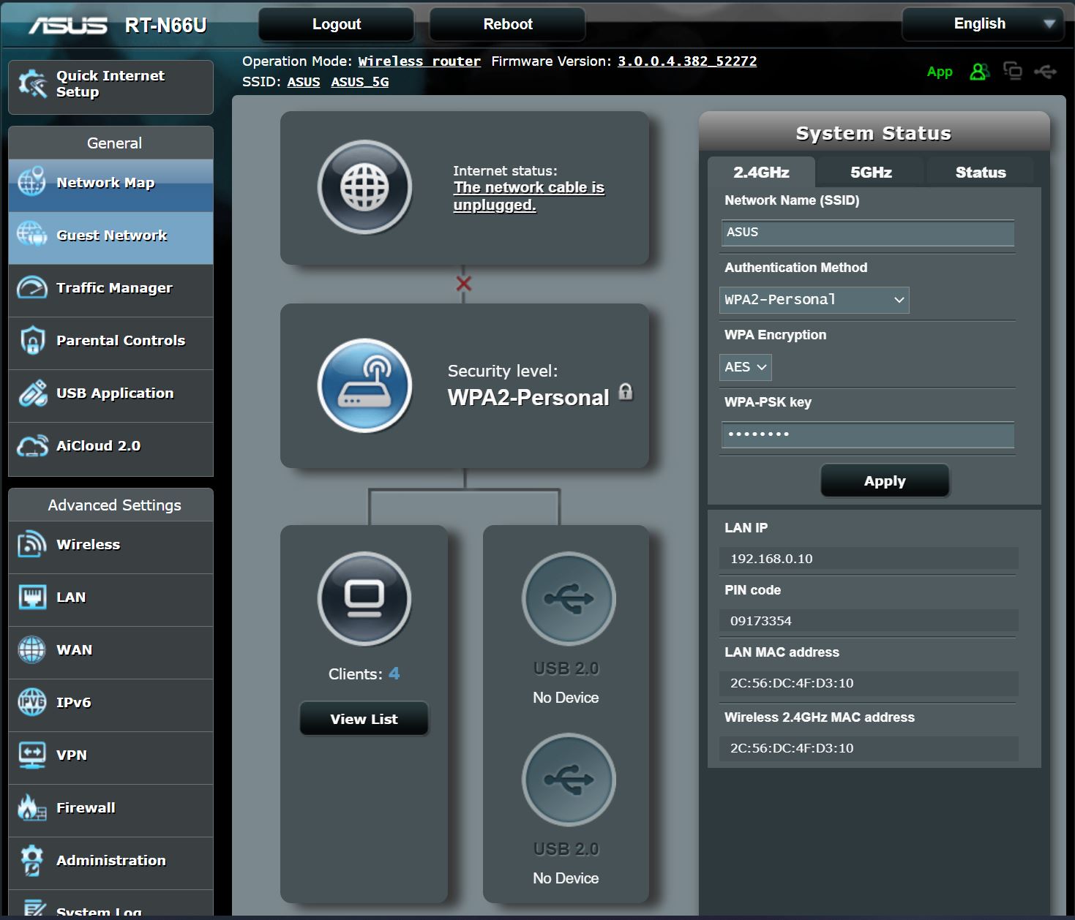This screenshot has width=1075, height=920.
Task: Click the Reboot button
Action: [x=508, y=24]
